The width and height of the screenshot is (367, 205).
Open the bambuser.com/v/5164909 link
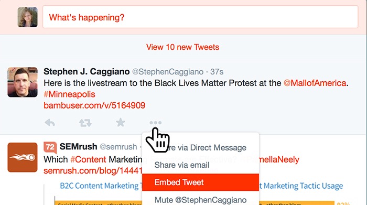click(x=94, y=105)
